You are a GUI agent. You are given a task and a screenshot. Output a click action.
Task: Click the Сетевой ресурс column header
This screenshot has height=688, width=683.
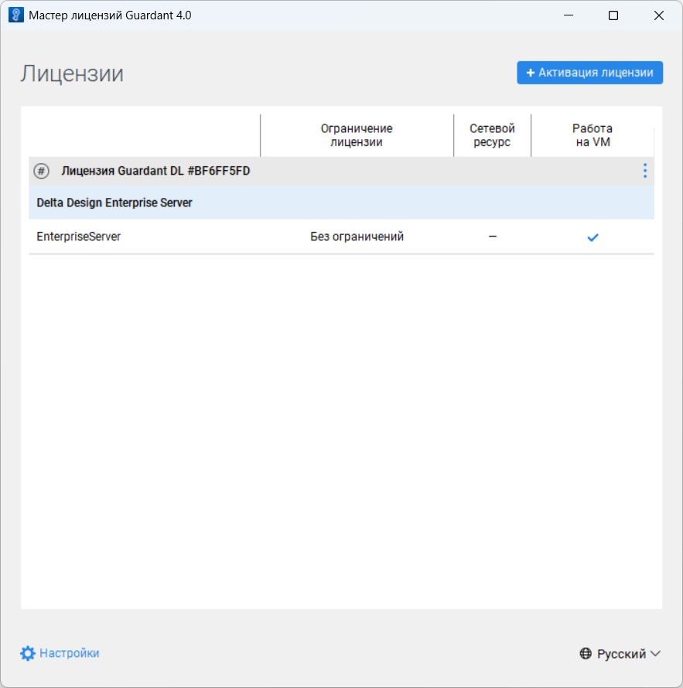click(x=492, y=135)
